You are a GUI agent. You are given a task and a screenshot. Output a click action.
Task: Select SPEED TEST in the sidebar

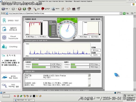coord(11,21)
